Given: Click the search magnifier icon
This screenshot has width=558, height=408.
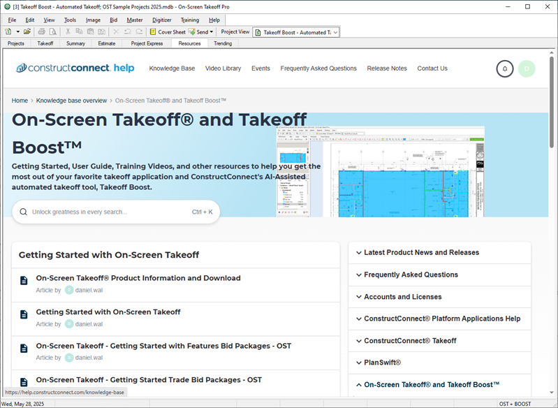Looking at the screenshot, I should [x=24, y=212].
